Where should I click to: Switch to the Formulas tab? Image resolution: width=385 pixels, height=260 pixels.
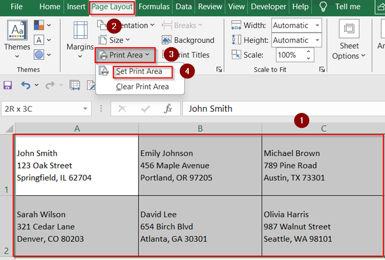click(154, 7)
